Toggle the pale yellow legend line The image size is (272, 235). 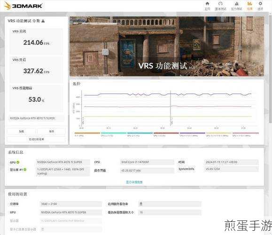click(x=219, y=133)
